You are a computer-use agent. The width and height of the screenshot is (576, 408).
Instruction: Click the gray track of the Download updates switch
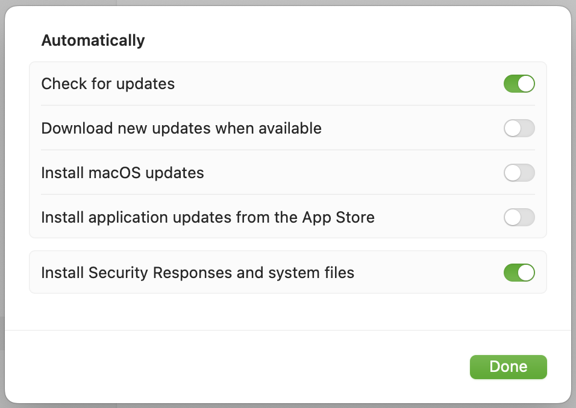(x=527, y=128)
